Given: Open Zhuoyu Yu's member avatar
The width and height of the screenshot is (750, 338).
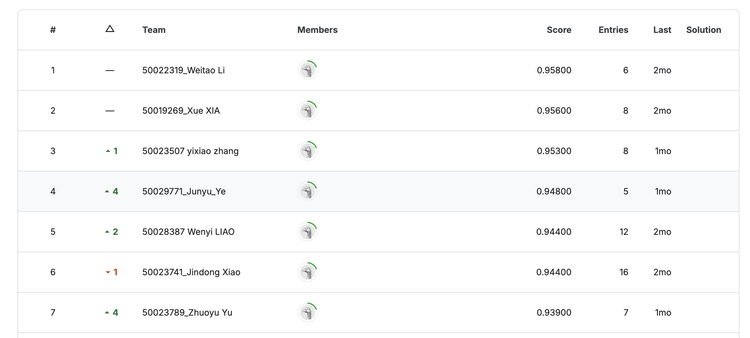Looking at the screenshot, I should tap(307, 313).
